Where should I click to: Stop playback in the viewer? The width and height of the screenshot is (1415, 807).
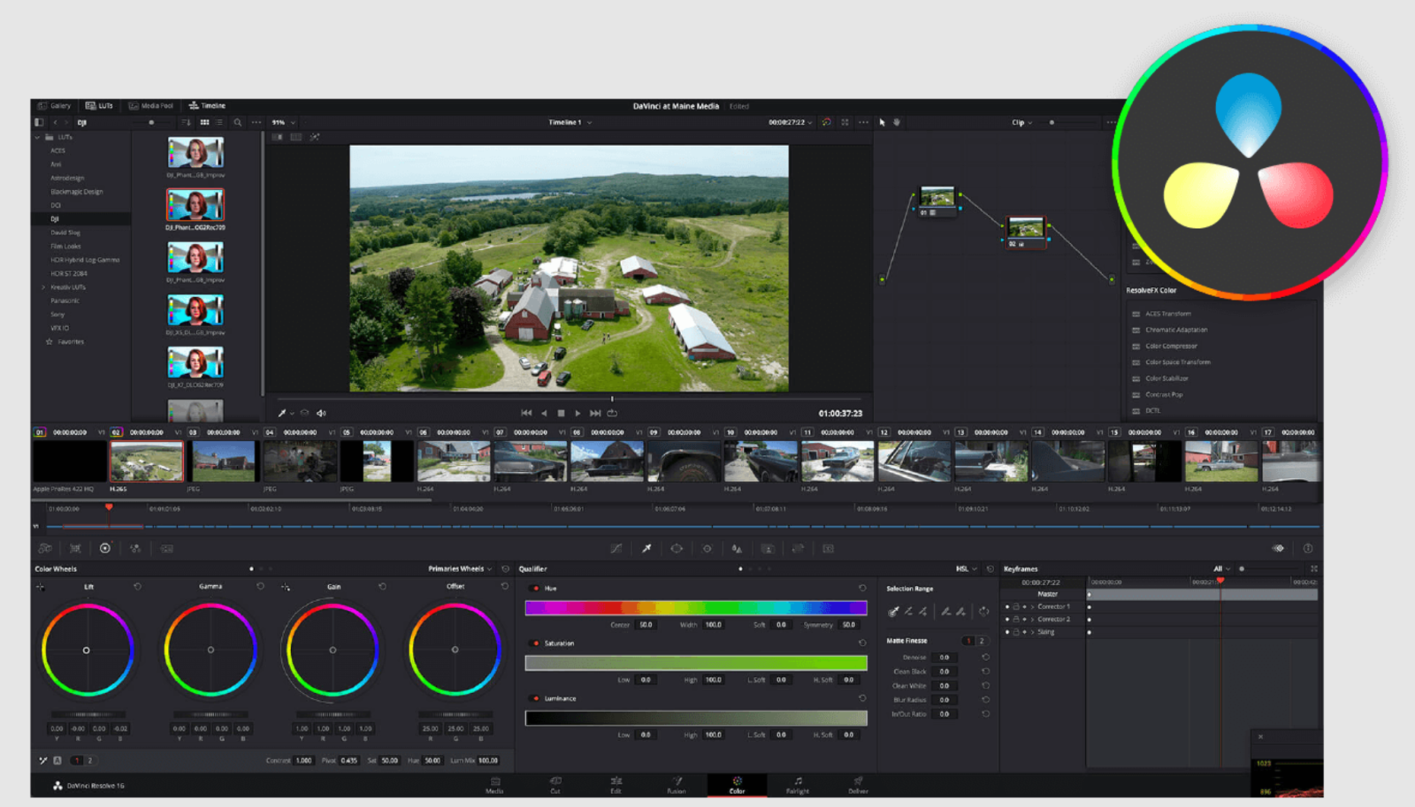[x=561, y=413]
